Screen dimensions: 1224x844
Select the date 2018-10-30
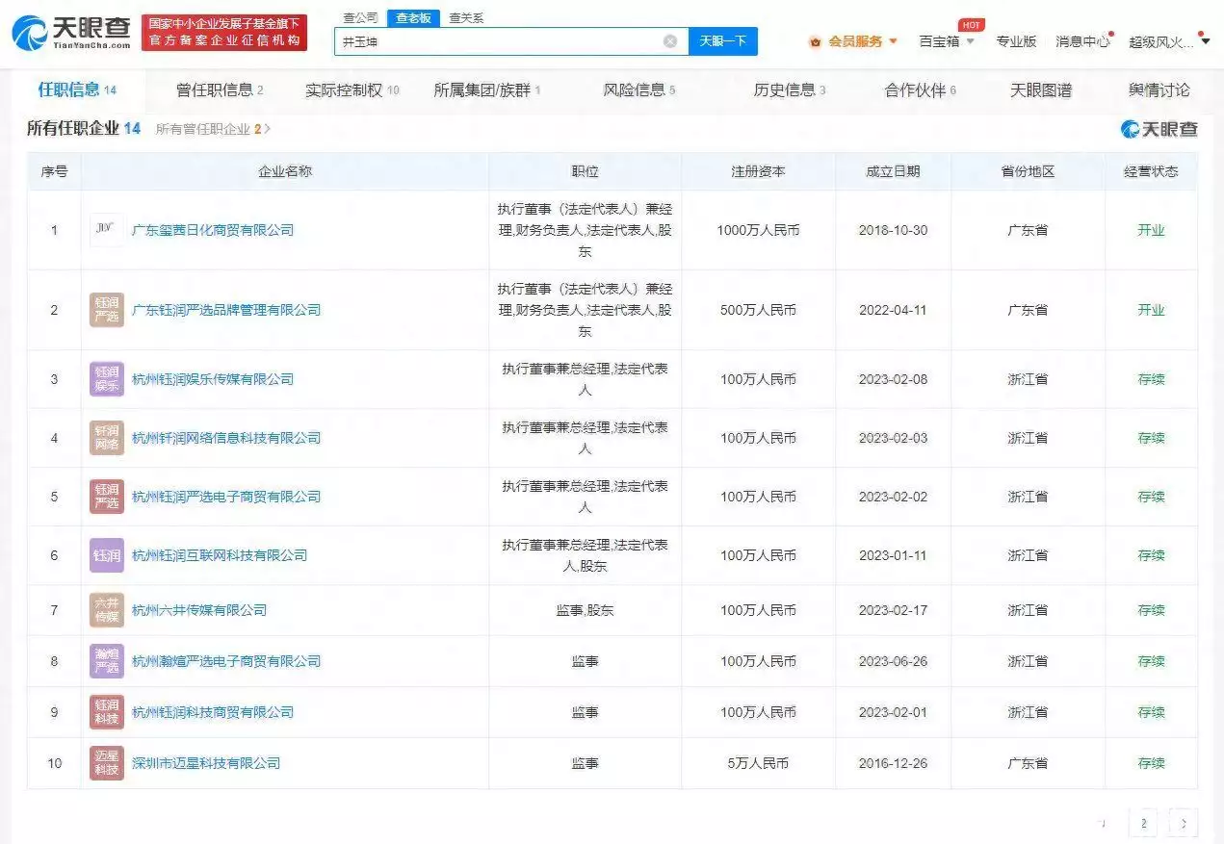(893, 230)
